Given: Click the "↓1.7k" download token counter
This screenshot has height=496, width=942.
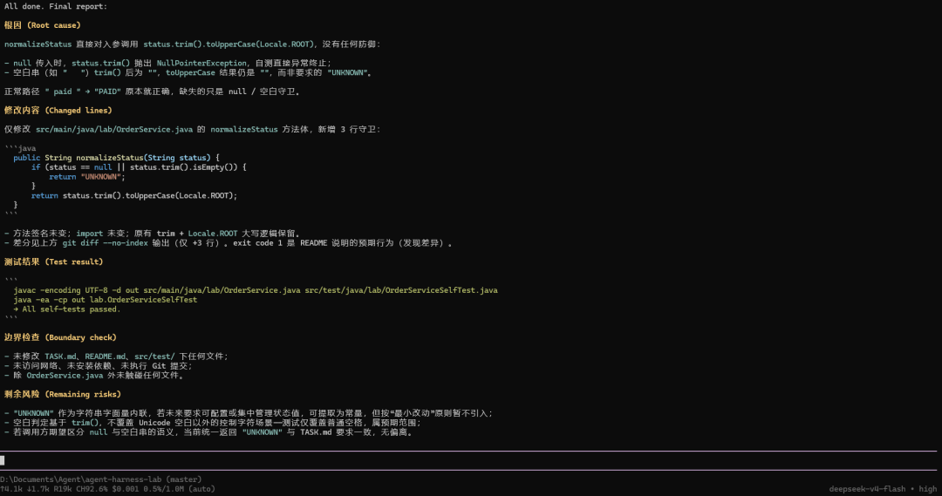Looking at the screenshot, I should 38,489.
